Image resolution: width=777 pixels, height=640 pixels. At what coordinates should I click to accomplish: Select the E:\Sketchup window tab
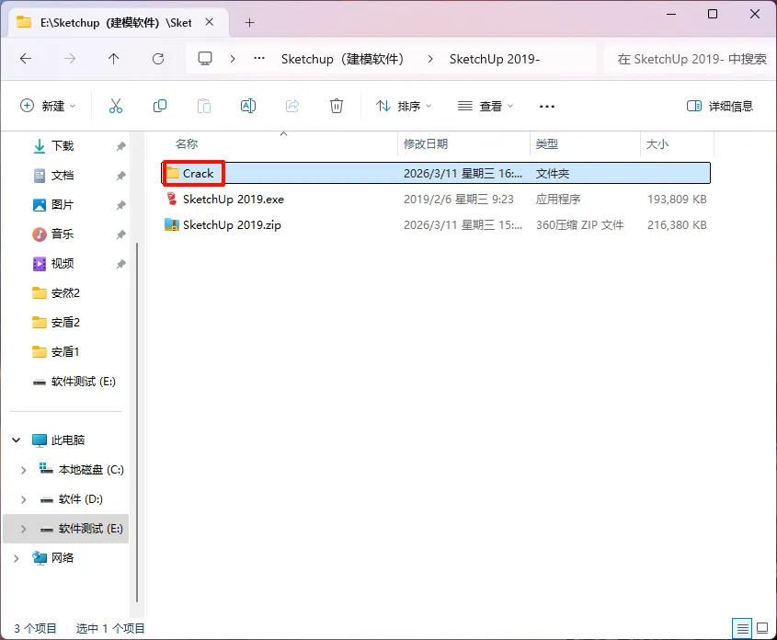(x=116, y=23)
